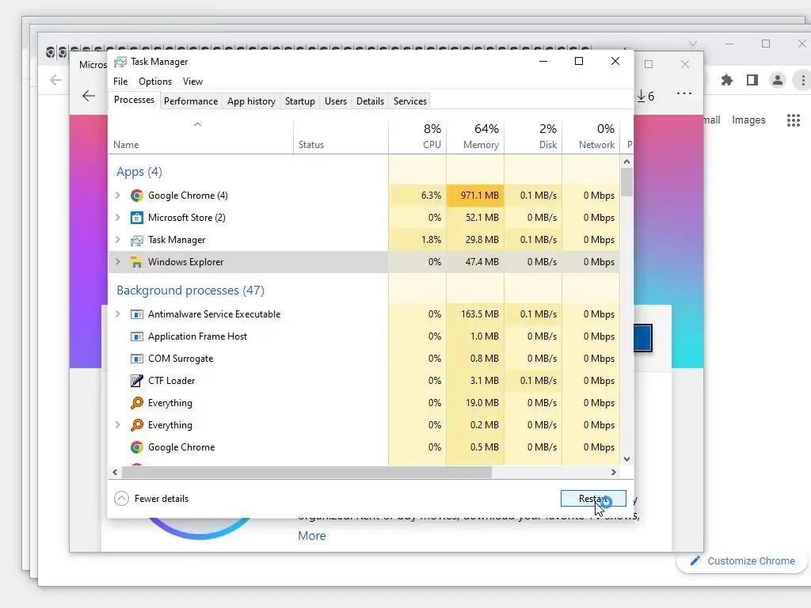The height and width of the screenshot is (608, 811).
Task: Click the Application Frame Host icon
Action: coord(136,336)
